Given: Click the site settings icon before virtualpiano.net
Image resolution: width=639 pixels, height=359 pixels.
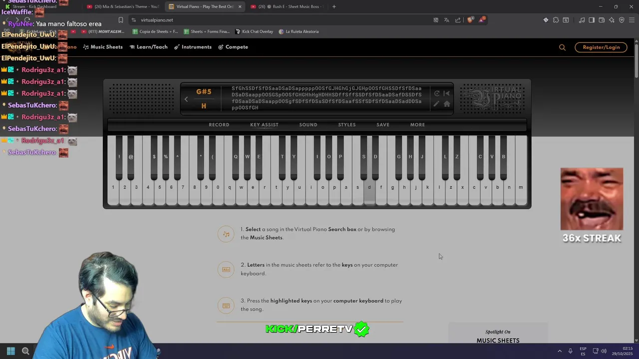Looking at the screenshot, I should pyautogui.click(x=133, y=20).
